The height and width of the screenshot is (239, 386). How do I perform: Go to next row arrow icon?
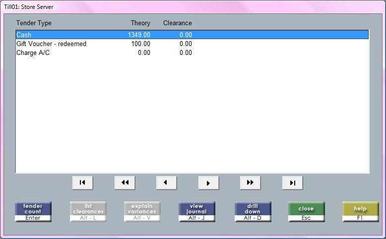(x=208, y=183)
